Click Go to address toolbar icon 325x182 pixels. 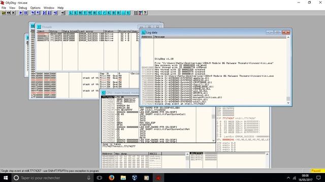click(63, 13)
